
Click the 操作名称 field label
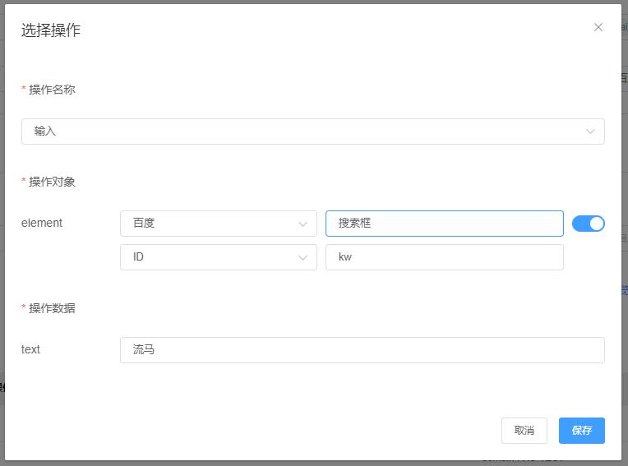click(x=52, y=90)
